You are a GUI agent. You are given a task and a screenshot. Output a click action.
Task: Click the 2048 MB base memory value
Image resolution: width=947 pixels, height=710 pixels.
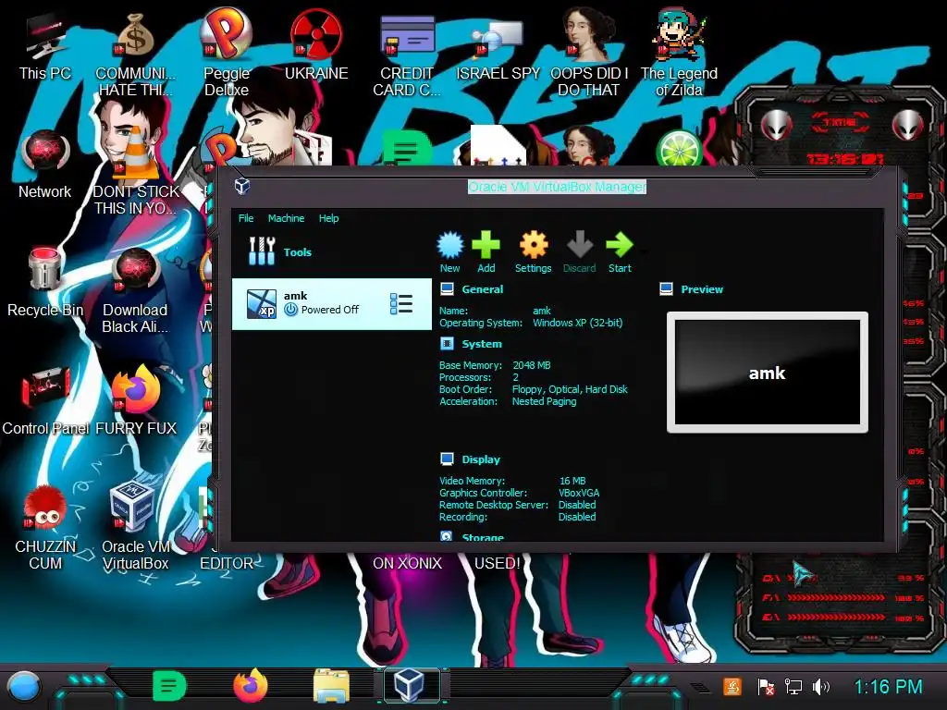532,365
